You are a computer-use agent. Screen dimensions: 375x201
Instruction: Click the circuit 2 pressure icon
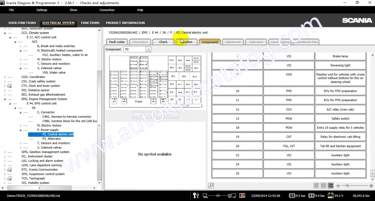click(x=311, y=195)
